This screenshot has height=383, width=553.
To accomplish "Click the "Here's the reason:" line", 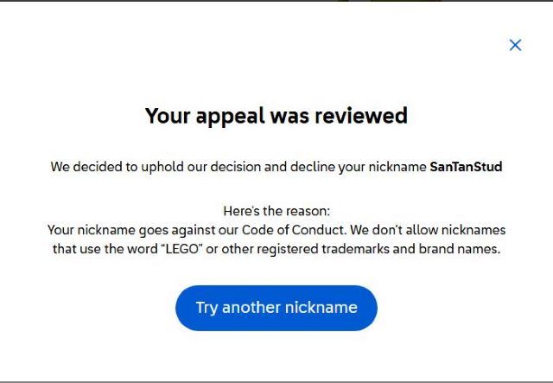I will click(x=276, y=211).
